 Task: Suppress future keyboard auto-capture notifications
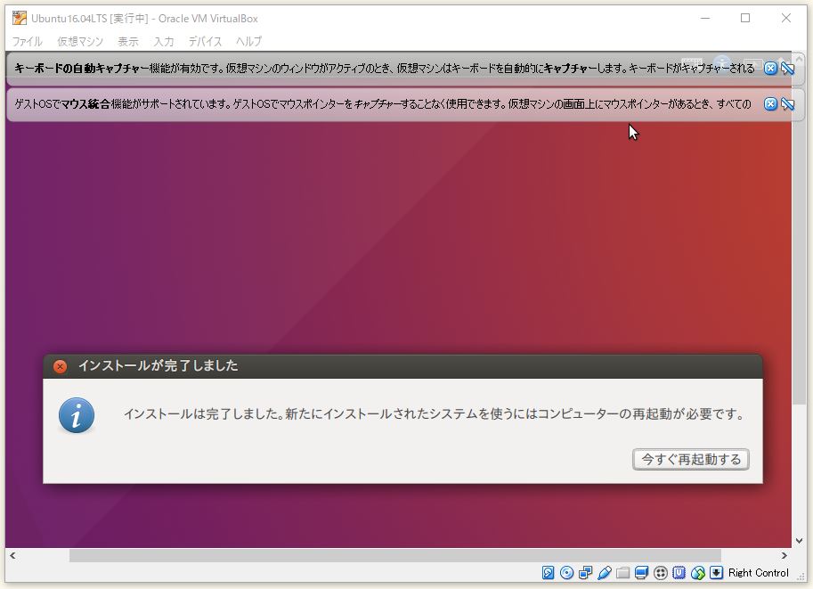pos(787,68)
